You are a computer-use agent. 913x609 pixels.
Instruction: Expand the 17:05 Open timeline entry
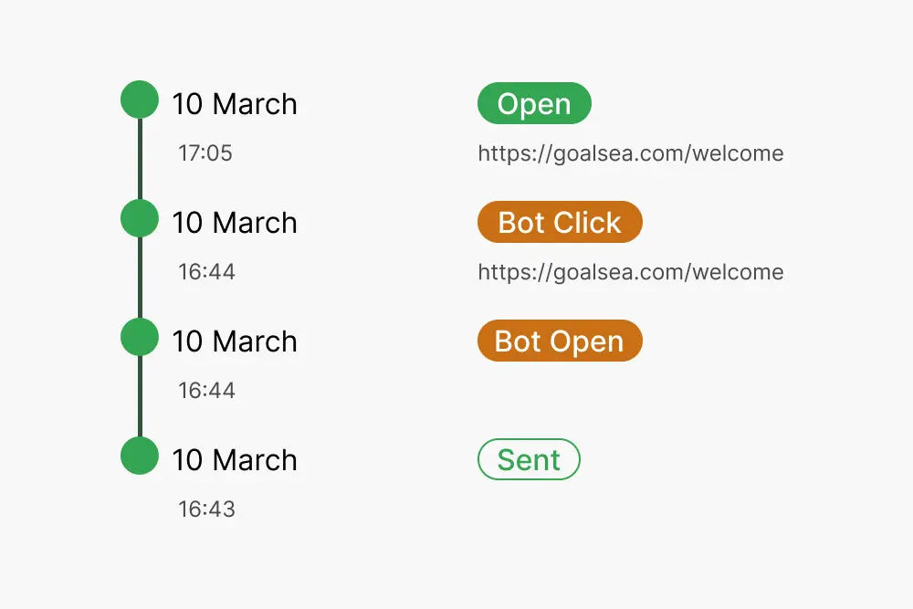tap(534, 103)
